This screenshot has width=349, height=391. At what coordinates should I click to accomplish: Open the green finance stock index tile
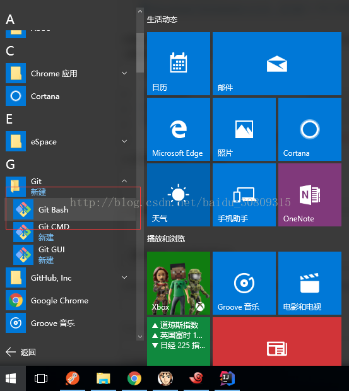pos(179,341)
